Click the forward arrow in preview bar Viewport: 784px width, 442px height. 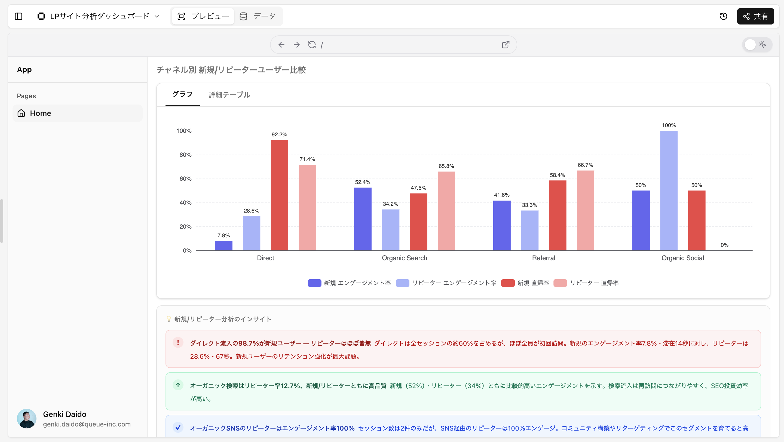tap(296, 45)
